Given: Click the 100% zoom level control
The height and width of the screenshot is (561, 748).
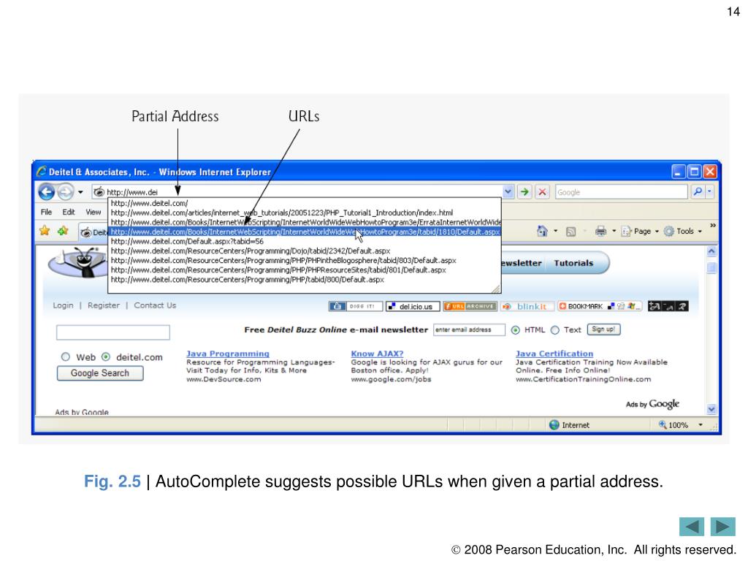Looking at the screenshot, I should (673, 424).
